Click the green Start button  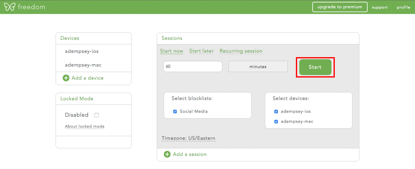315,67
